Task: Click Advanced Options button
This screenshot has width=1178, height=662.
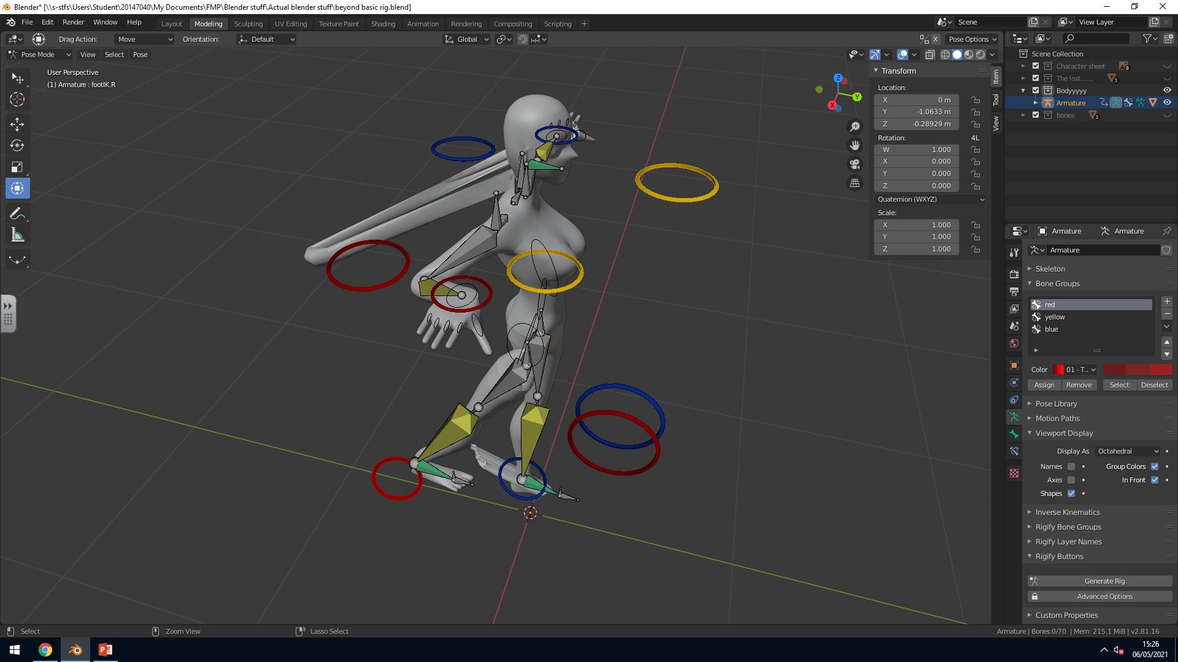Action: click(1100, 596)
